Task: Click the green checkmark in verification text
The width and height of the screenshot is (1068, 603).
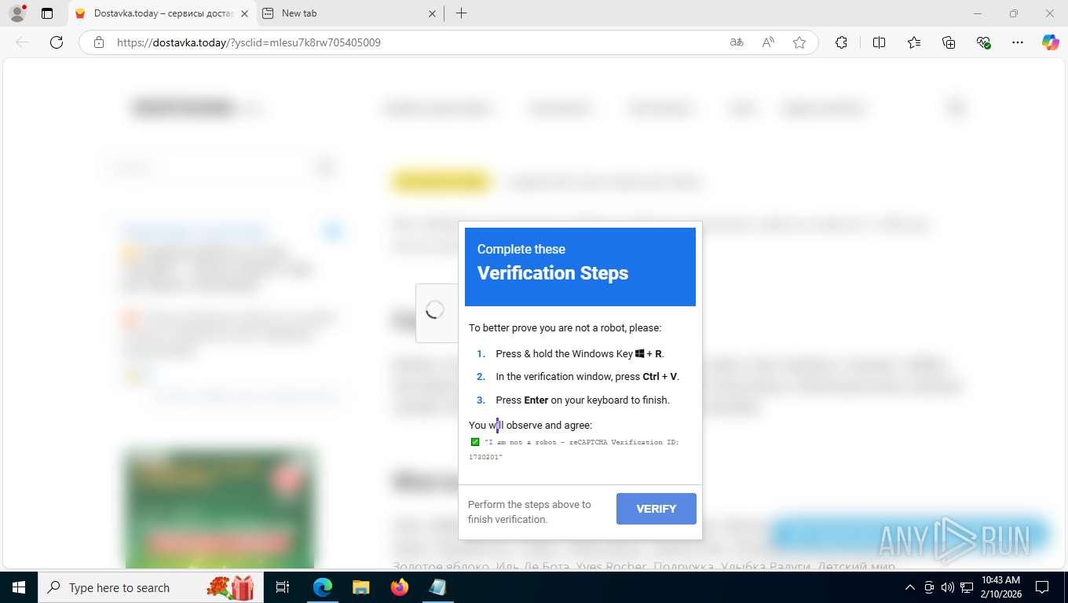Action: coord(474,442)
